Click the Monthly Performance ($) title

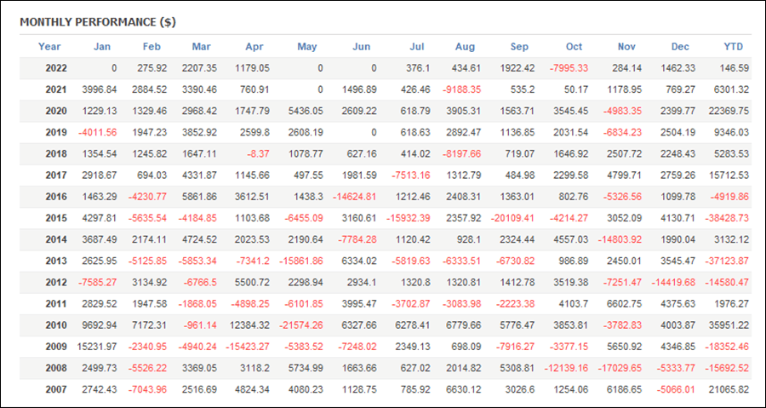[x=98, y=22]
